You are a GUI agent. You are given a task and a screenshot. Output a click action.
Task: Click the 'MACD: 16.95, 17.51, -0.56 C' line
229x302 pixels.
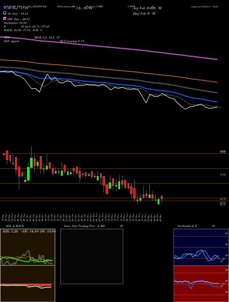pos(23,30)
